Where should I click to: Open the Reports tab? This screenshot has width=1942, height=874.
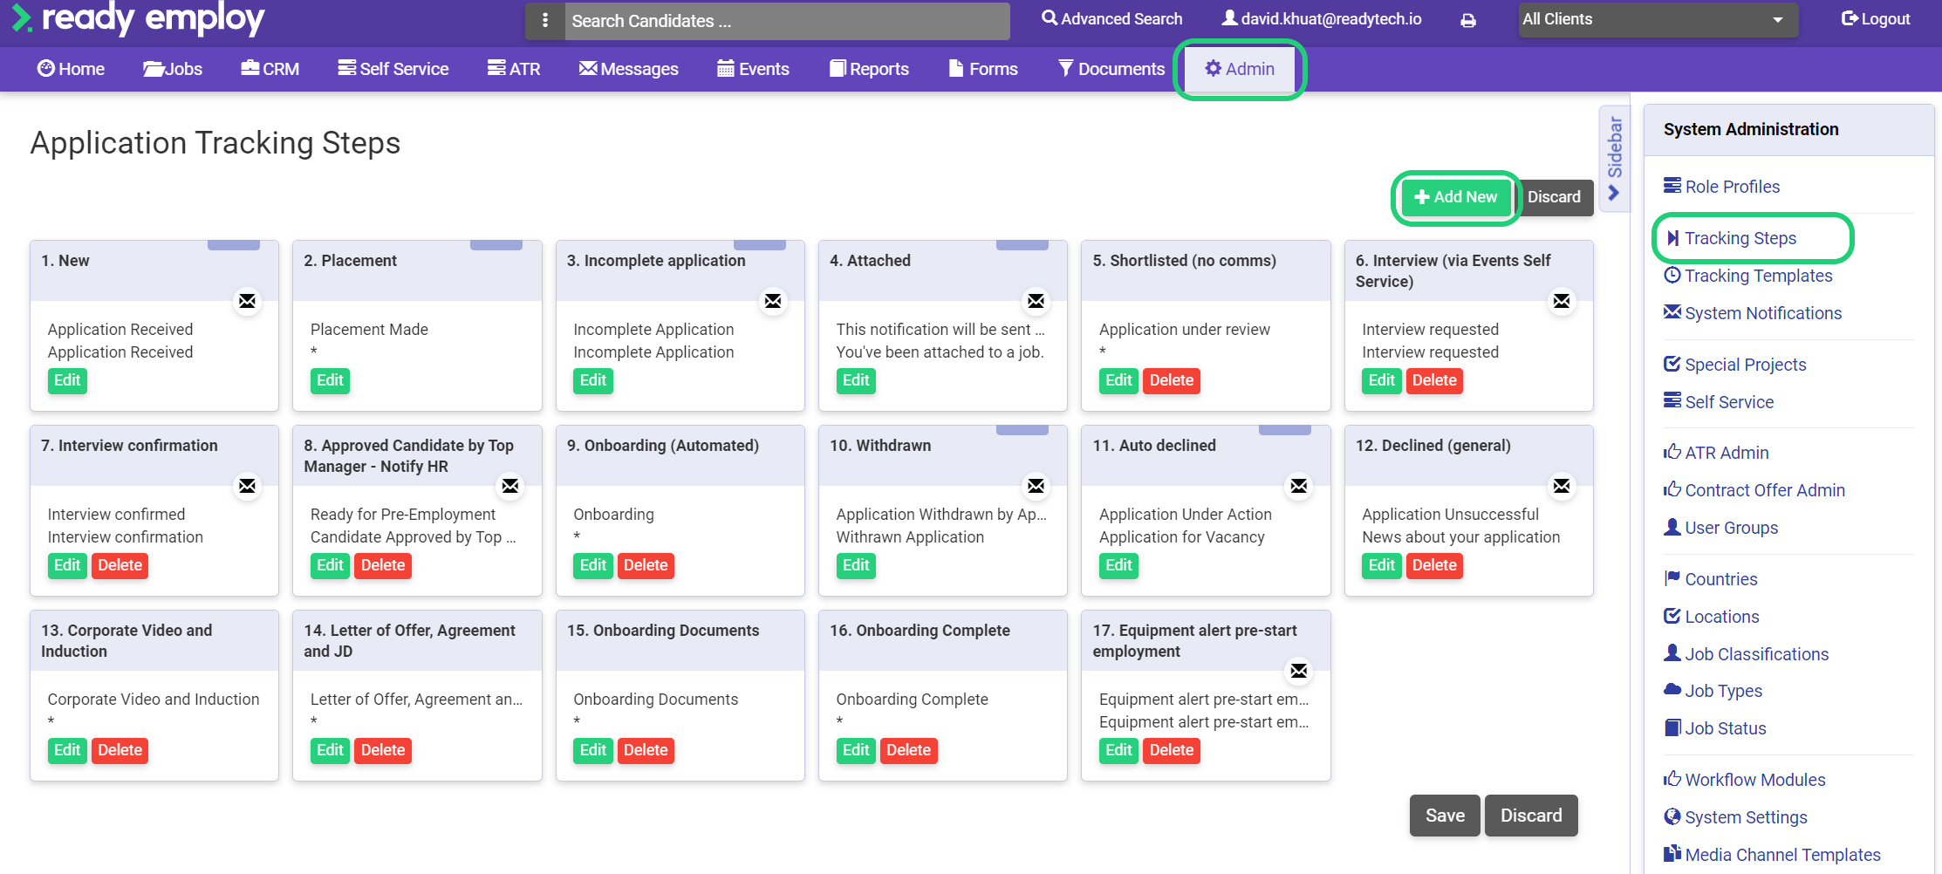869,69
